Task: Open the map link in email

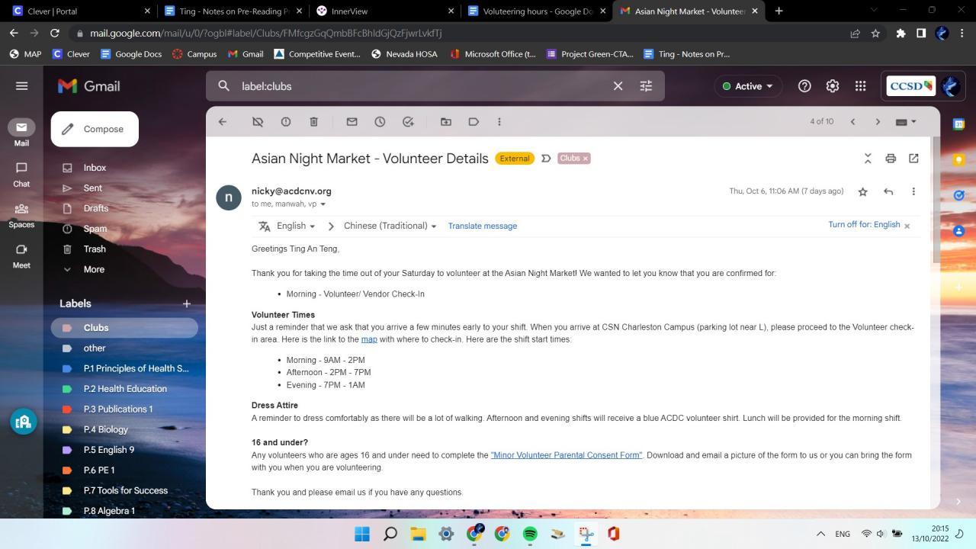Action: click(369, 339)
